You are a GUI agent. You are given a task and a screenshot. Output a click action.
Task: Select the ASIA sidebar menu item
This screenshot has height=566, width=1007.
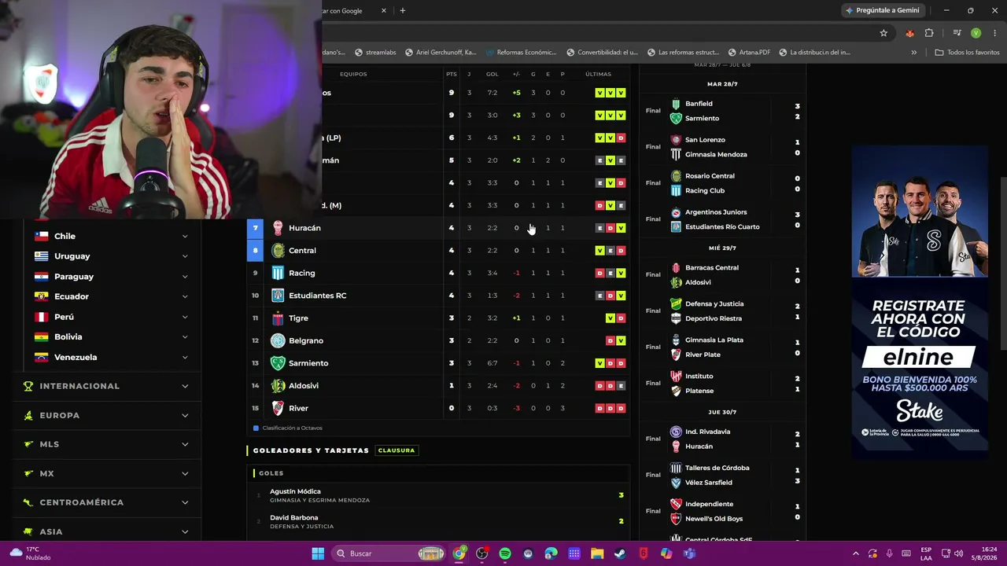(106, 531)
